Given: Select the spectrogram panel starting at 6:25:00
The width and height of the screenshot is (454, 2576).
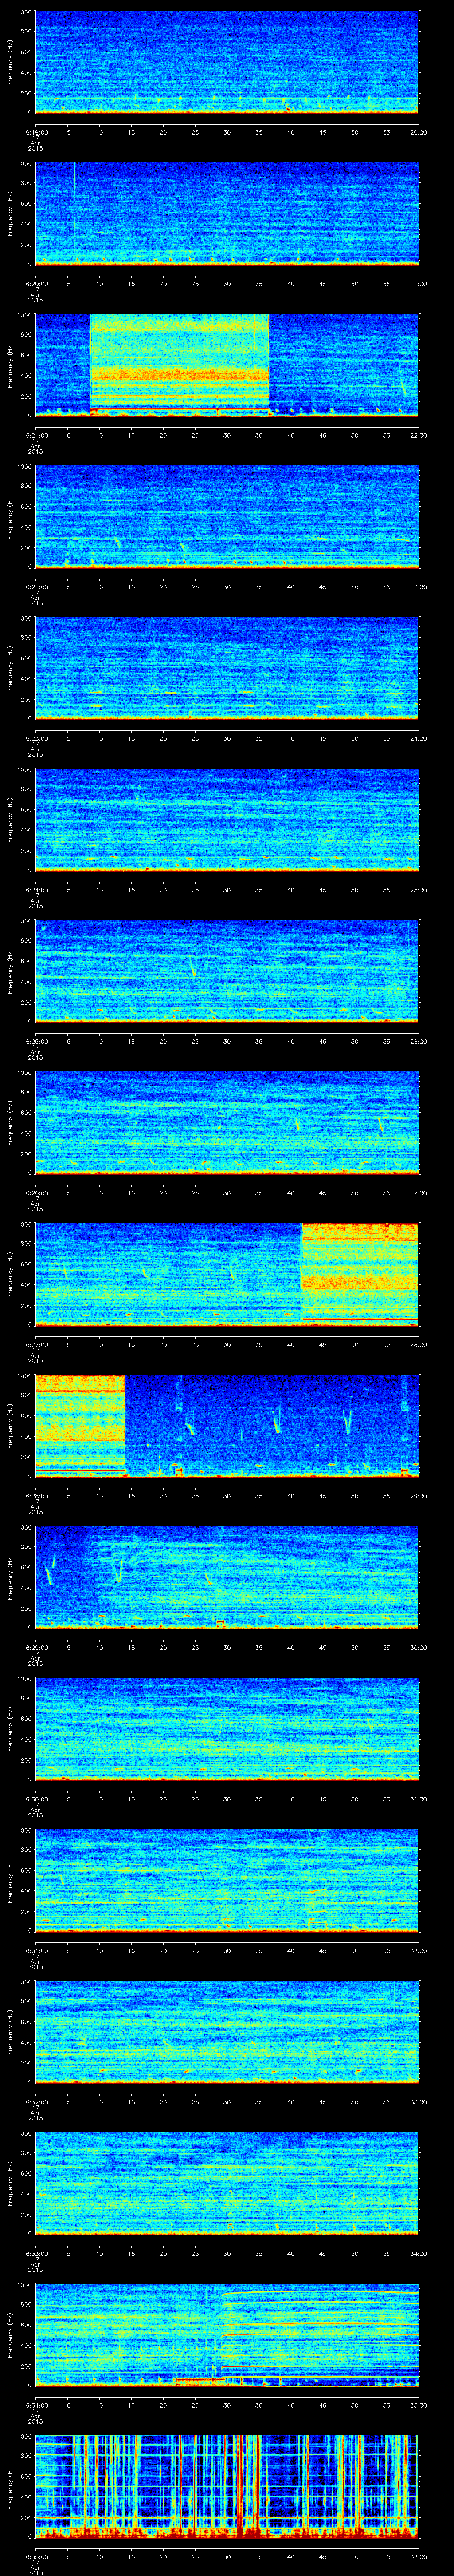Looking at the screenshot, I should (x=227, y=971).
